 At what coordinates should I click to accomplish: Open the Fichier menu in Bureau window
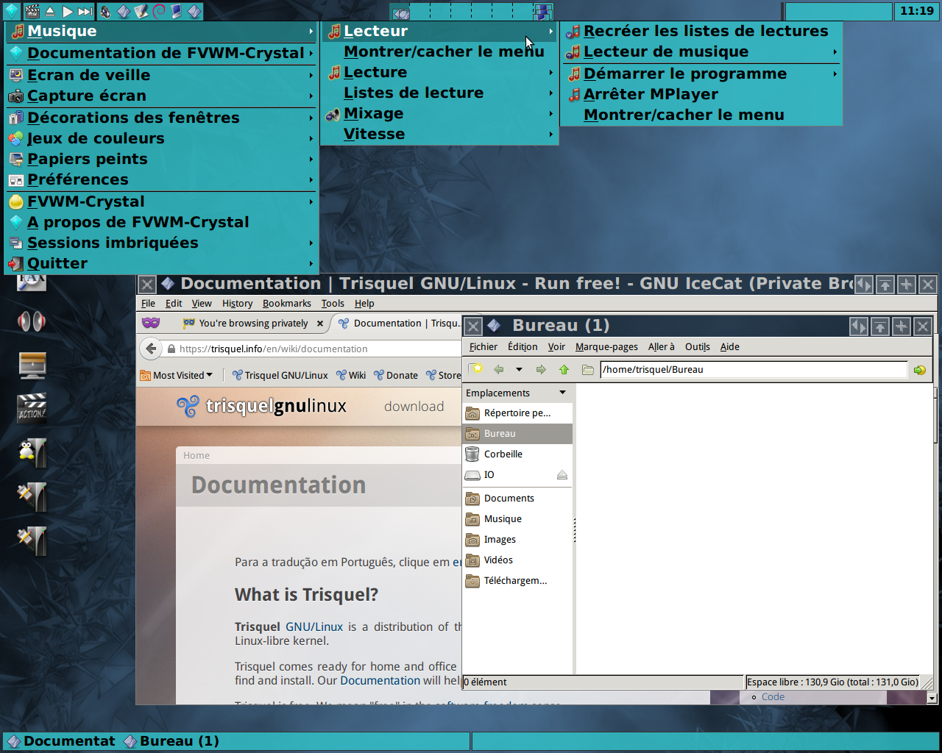pyautogui.click(x=484, y=346)
